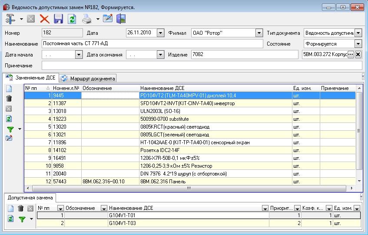
Task: Add new row icon in Заменяемые ДСЕ sidebar
Action: [9, 89]
